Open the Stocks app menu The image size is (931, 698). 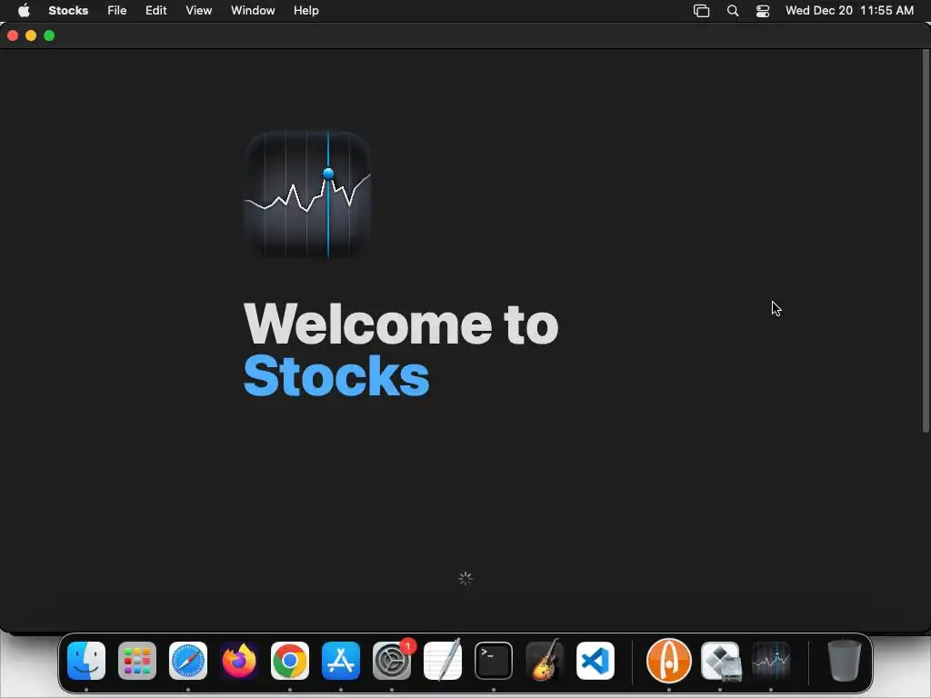point(68,11)
